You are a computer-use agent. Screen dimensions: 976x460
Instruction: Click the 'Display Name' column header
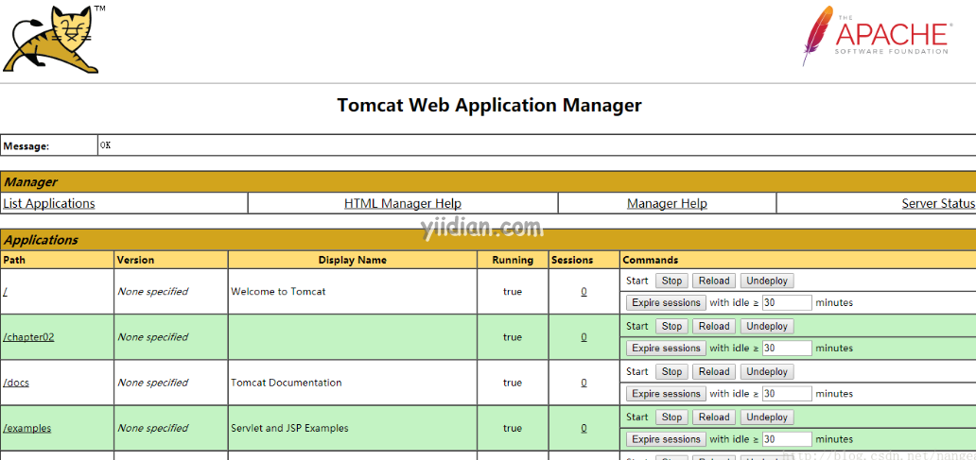click(353, 260)
